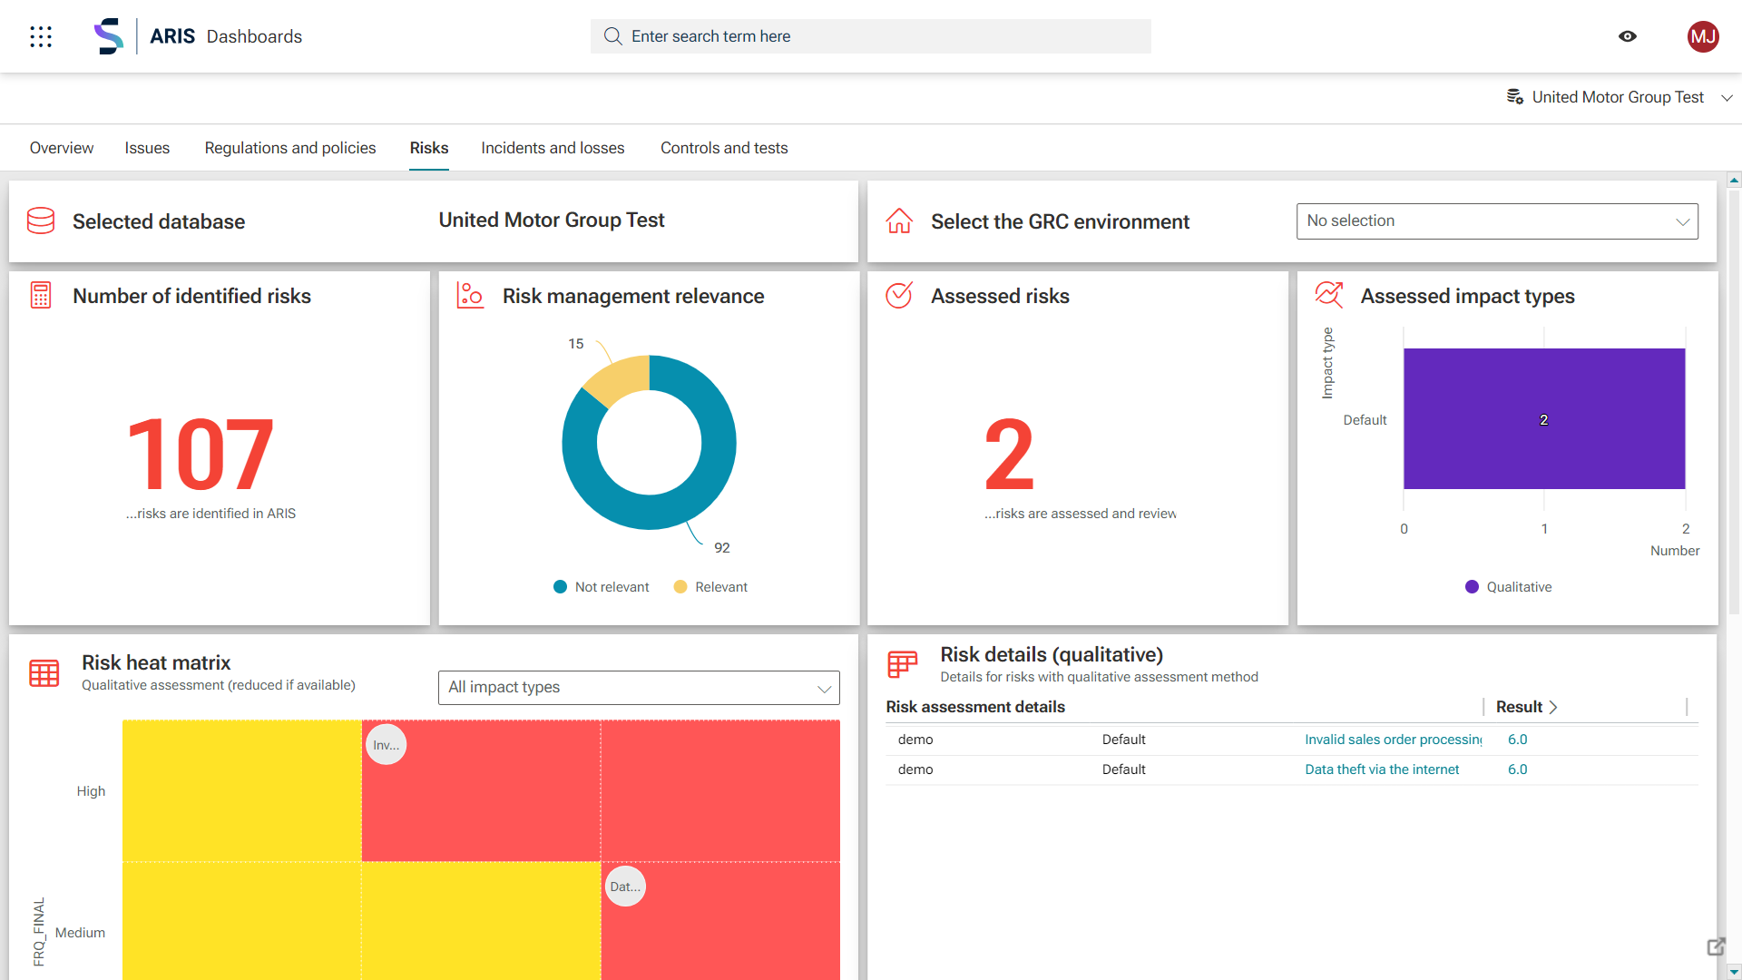Expand the All impact types dropdown
Viewport: 1742px width, 980px height.
tap(638, 688)
